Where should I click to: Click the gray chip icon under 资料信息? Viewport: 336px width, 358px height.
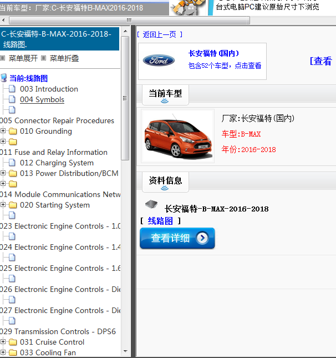[x=151, y=204]
